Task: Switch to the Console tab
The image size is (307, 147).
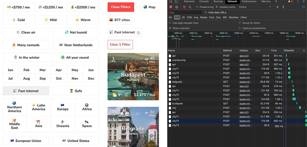Action: 204,1
